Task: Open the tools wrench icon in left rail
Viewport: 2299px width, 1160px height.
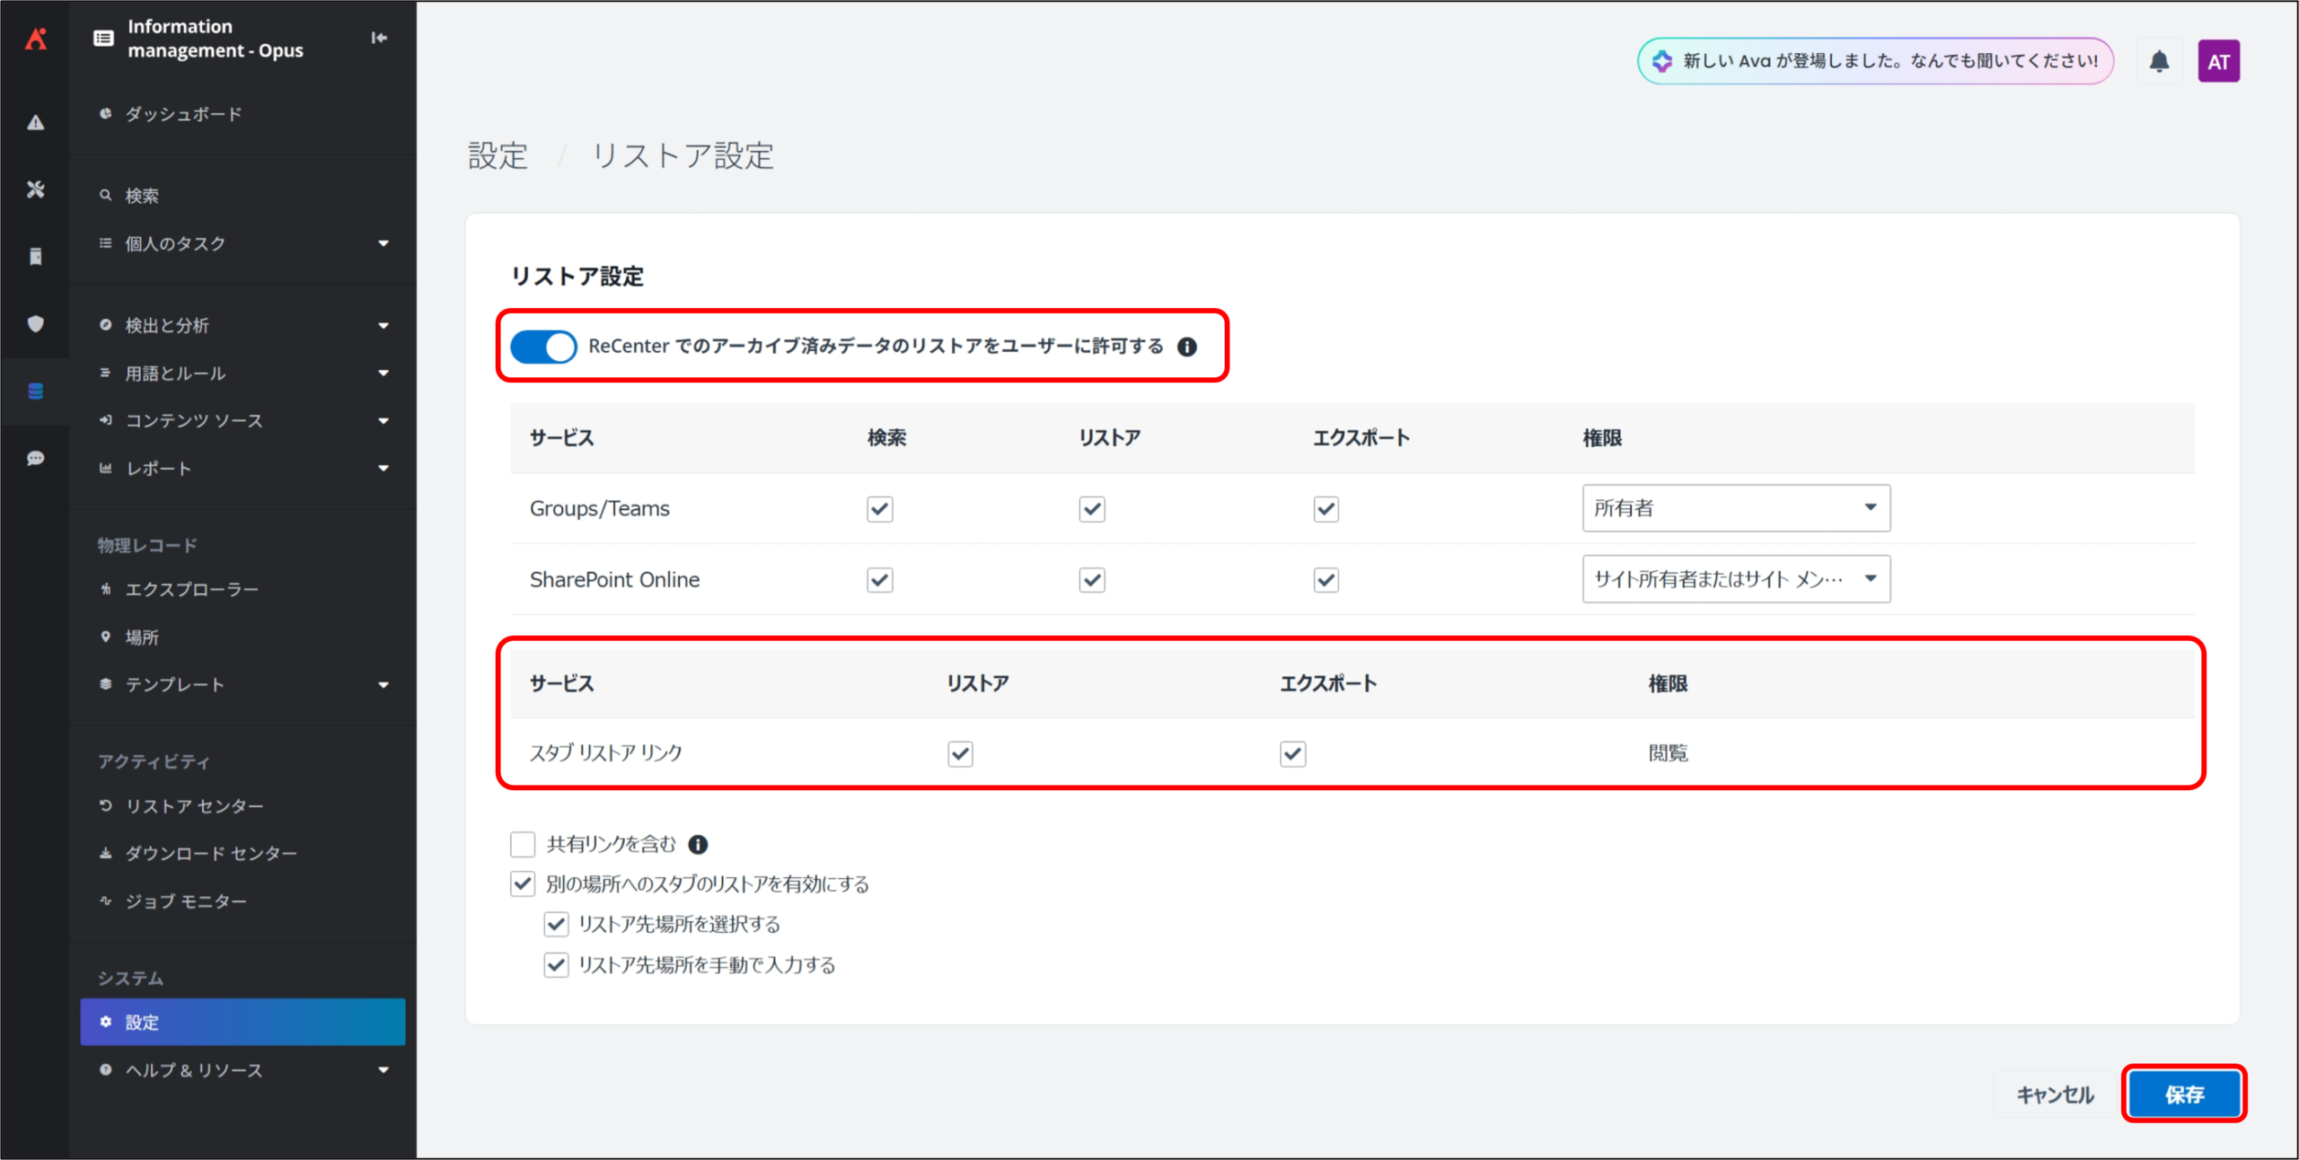Action: pos(35,189)
